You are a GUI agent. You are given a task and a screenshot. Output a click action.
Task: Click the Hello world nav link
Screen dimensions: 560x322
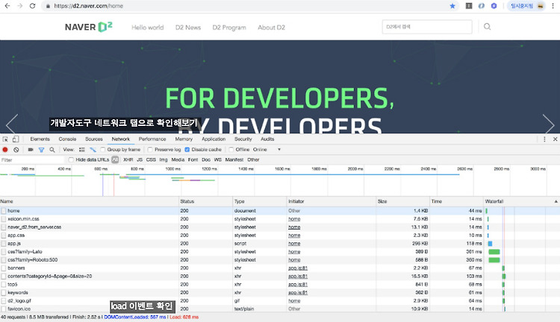[x=148, y=28]
